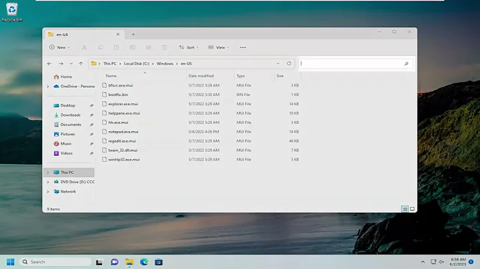Viewport: 480px width, 269px height.
Task: Add a new tab with plus
Action: click(133, 35)
